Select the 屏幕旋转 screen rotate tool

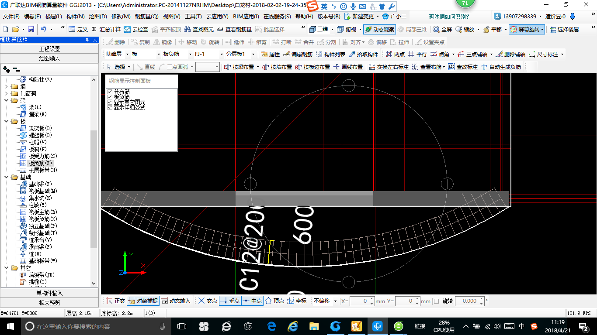527,29
